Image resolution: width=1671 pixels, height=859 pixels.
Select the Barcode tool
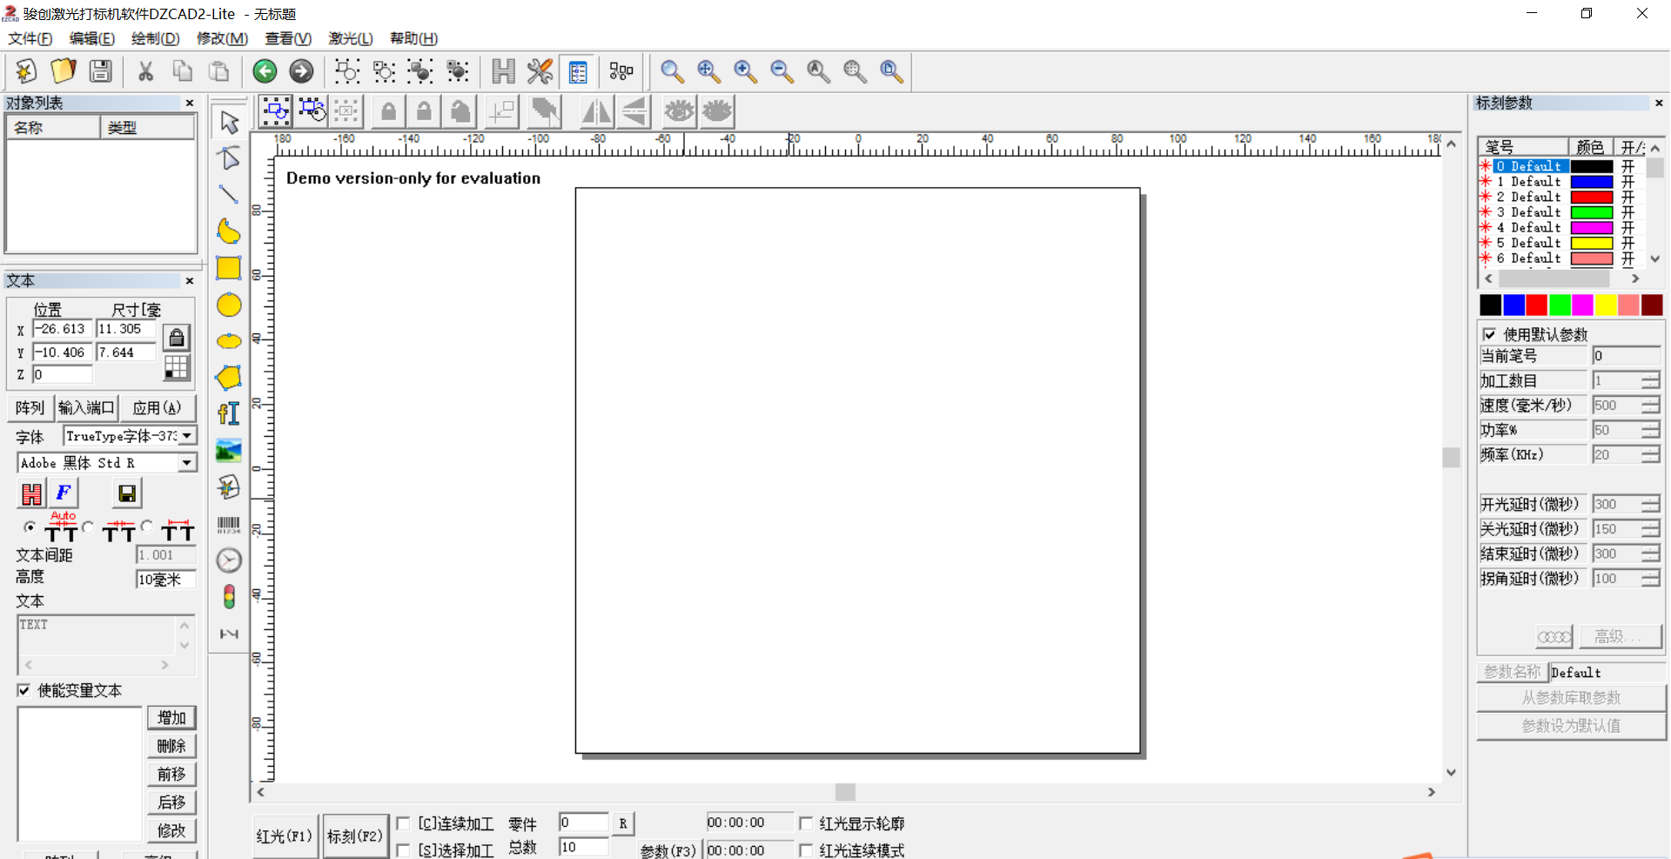tap(229, 524)
